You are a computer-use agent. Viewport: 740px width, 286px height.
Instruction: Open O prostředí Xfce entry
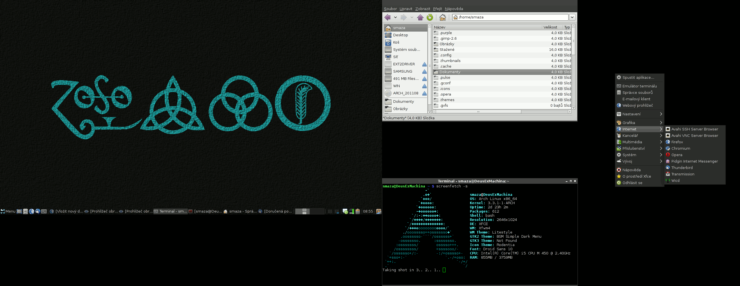639,177
